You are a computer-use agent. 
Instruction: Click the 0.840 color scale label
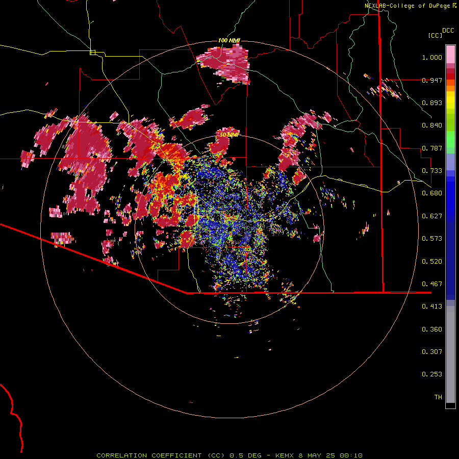[x=432, y=125]
